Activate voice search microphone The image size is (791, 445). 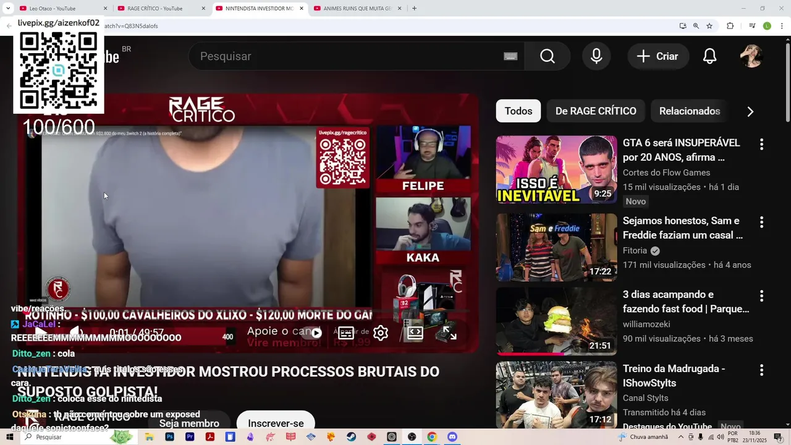[596, 56]
